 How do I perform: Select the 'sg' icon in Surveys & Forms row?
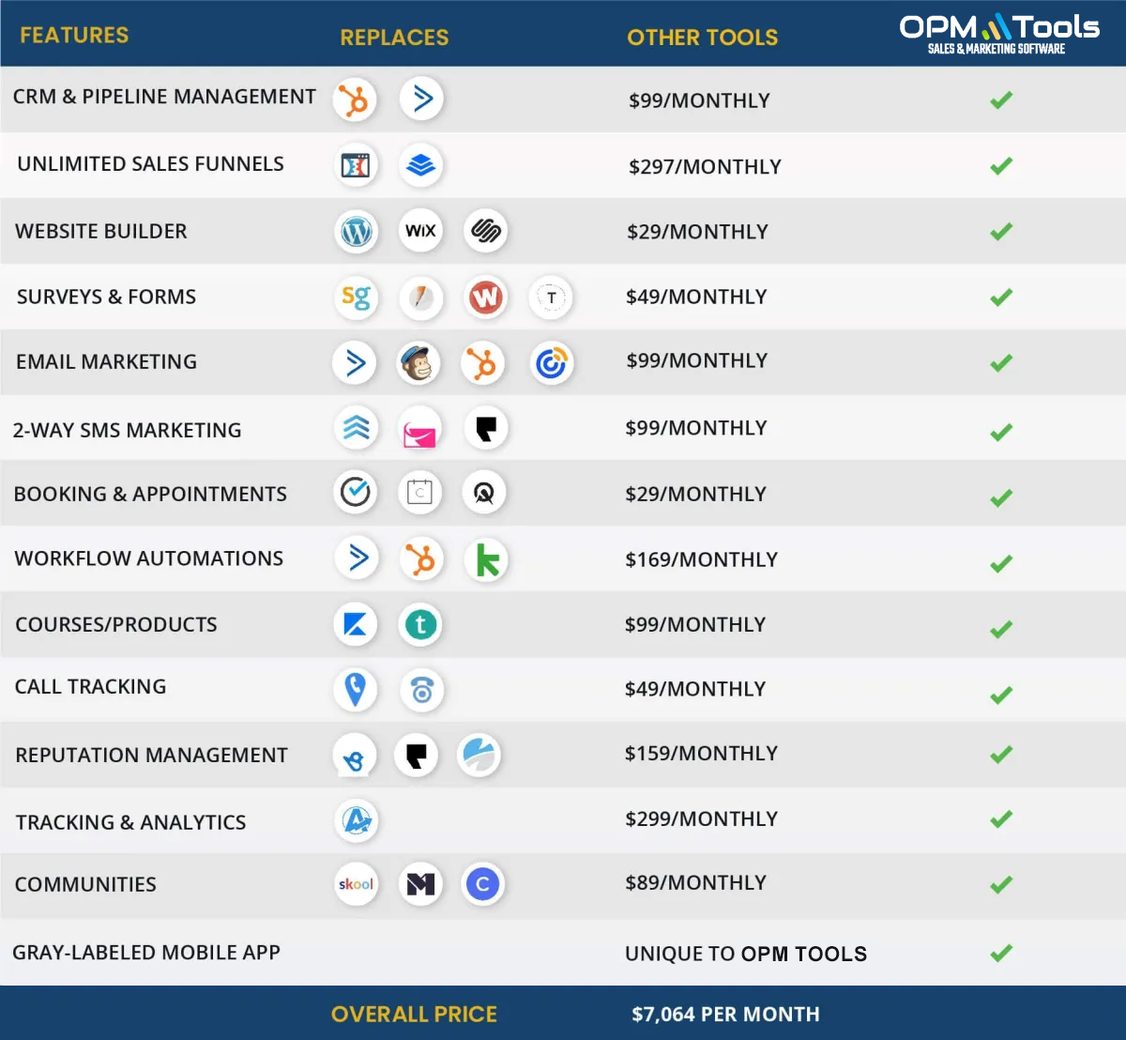coord(356,298)
